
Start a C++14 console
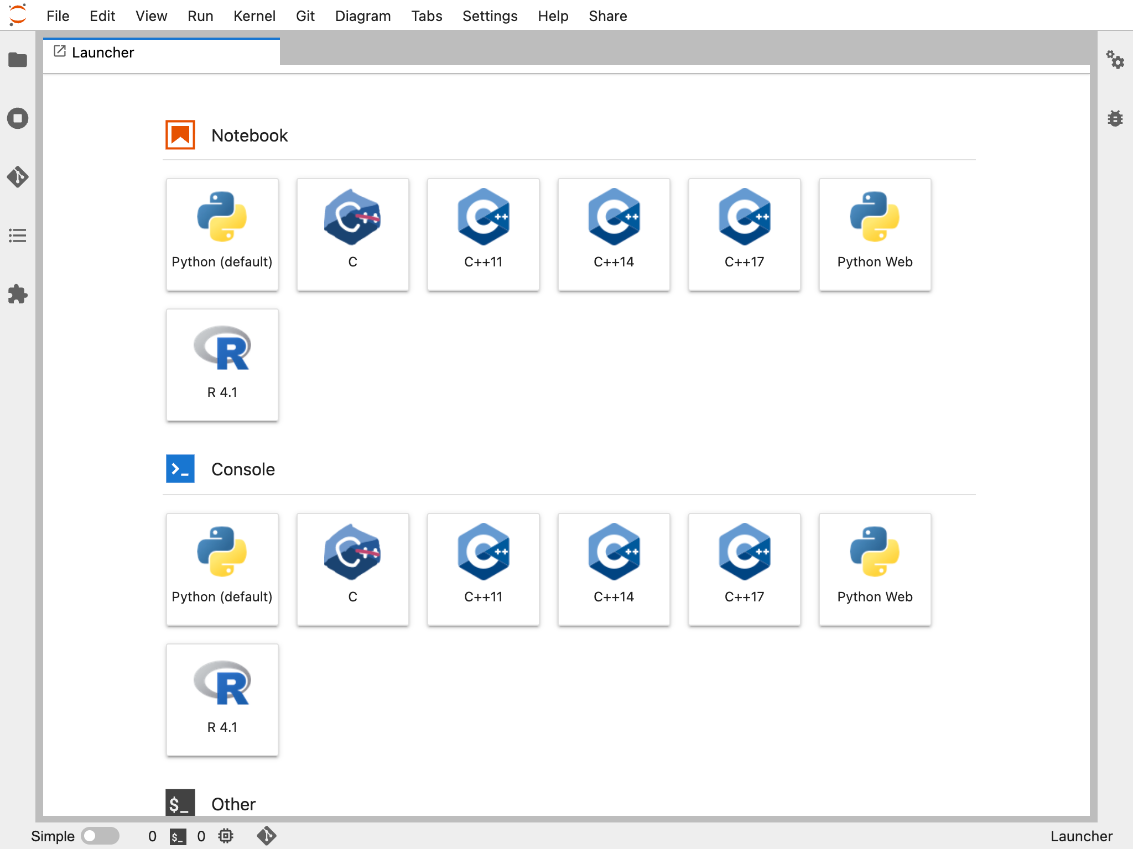click(x=614, y=569)
